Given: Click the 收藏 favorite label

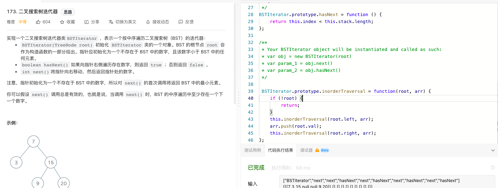Looking at the screenshot, I should click(71, 22).
